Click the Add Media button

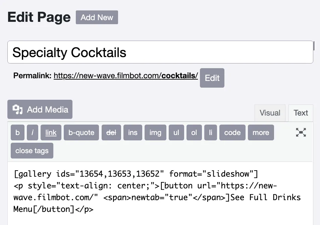coord(40,109)
